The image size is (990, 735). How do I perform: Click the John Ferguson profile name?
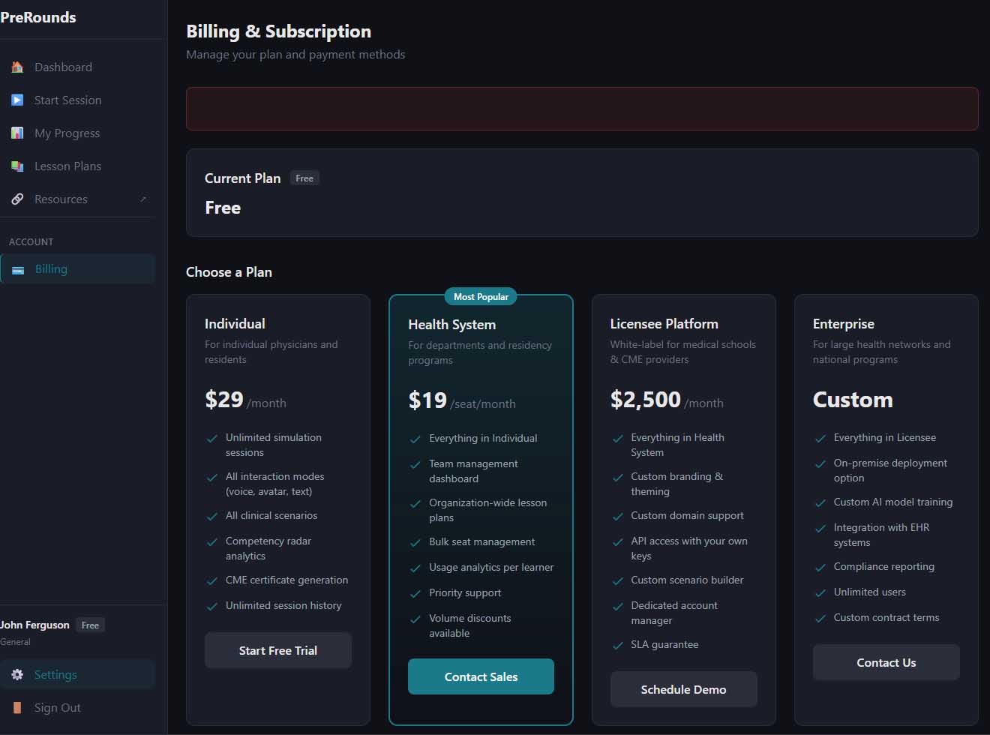point(34,624)
